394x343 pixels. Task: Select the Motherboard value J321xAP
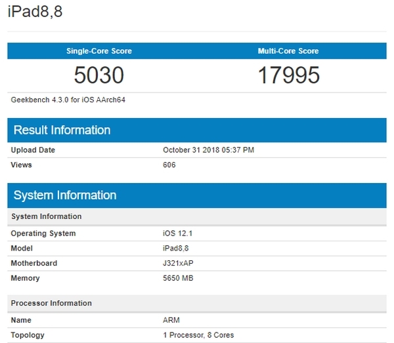179,263
